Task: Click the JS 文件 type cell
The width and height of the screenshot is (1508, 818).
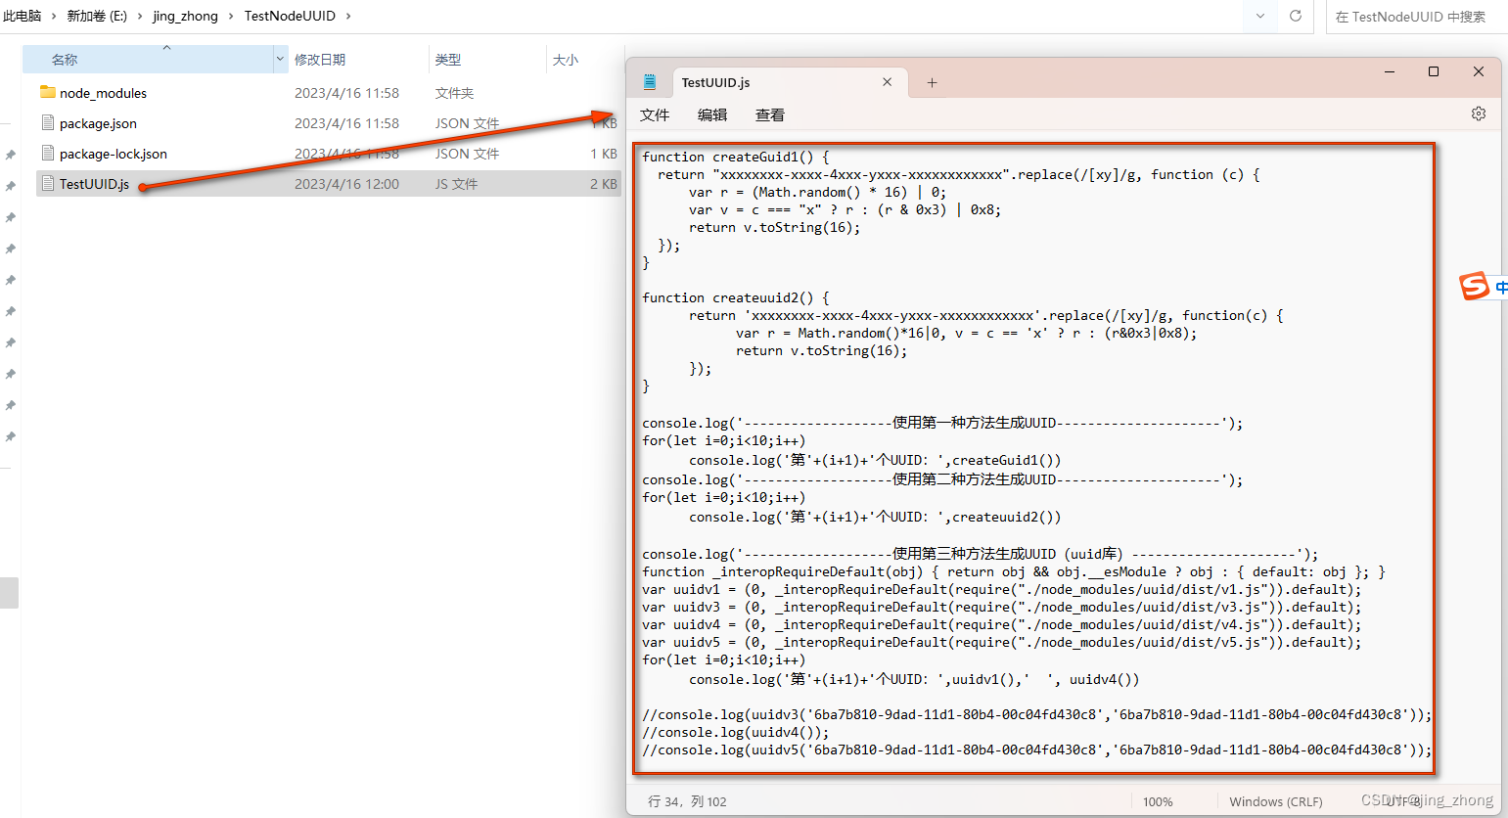Action: tap(456, 184)
